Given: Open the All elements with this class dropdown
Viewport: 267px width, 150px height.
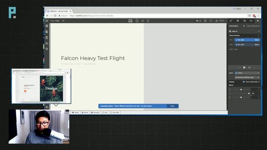Looking at the screenshot, I should pyautogui.click(x=247, y=77).
